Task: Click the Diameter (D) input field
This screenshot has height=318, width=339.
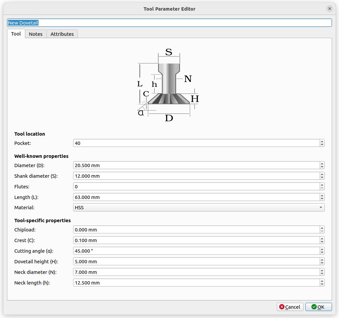Action: point(196,165)
